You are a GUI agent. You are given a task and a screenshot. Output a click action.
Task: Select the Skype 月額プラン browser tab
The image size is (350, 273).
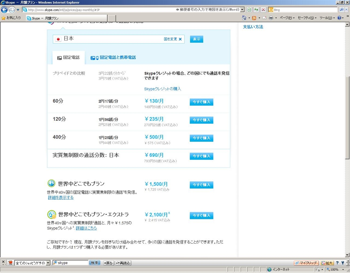67,18
